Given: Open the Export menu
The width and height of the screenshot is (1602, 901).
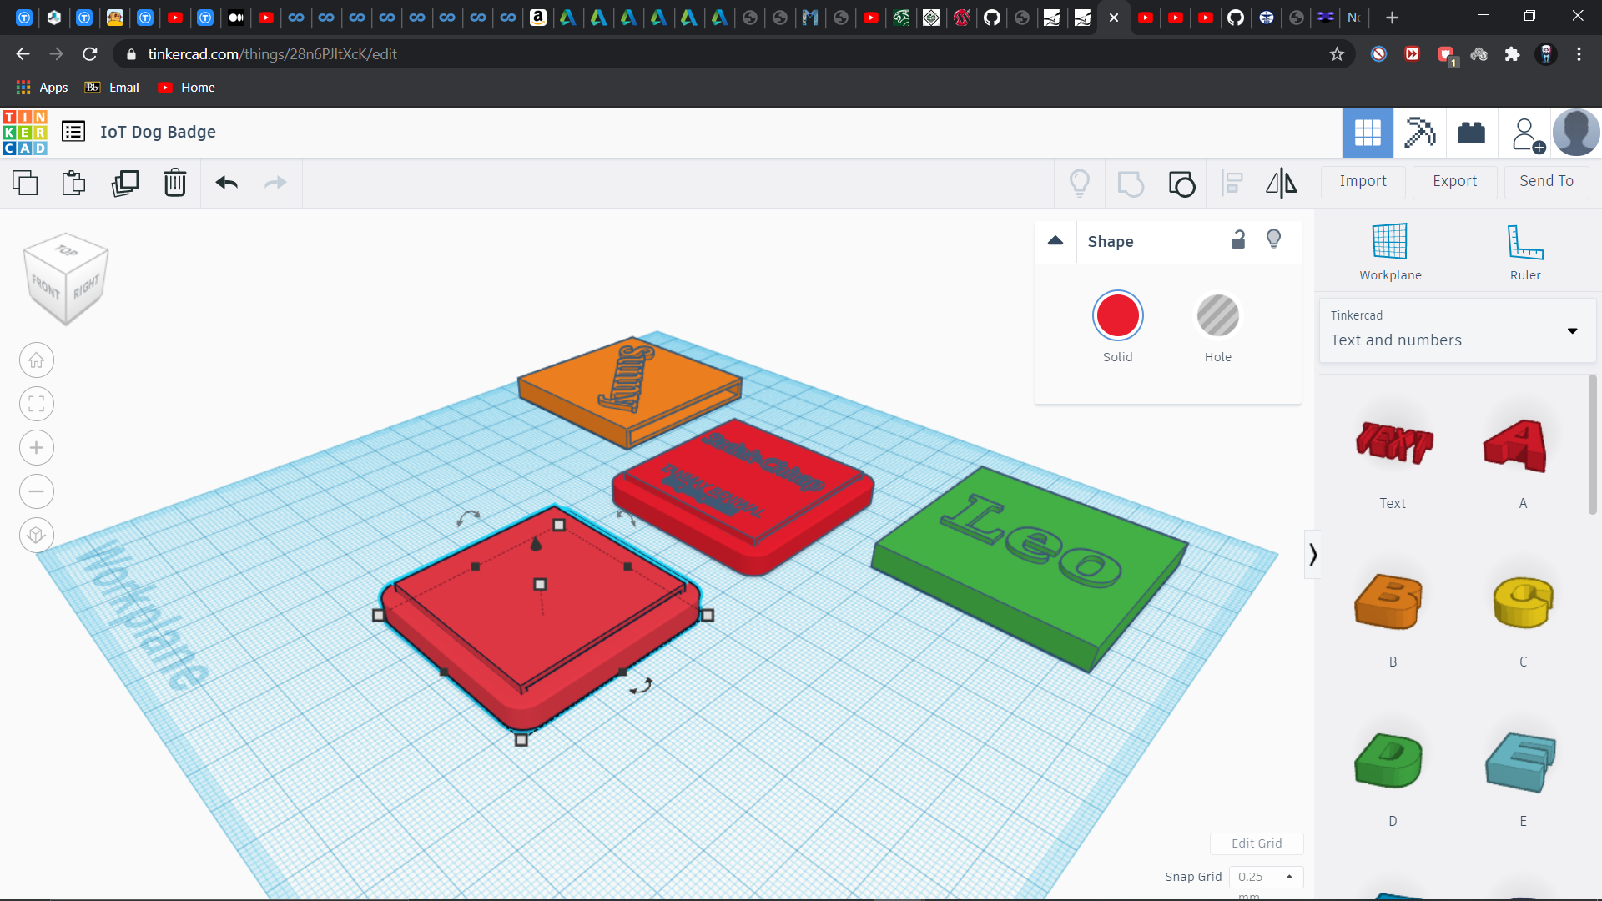Looking at the screenshot, I should pyautogui.click(x=1454, y=181).
